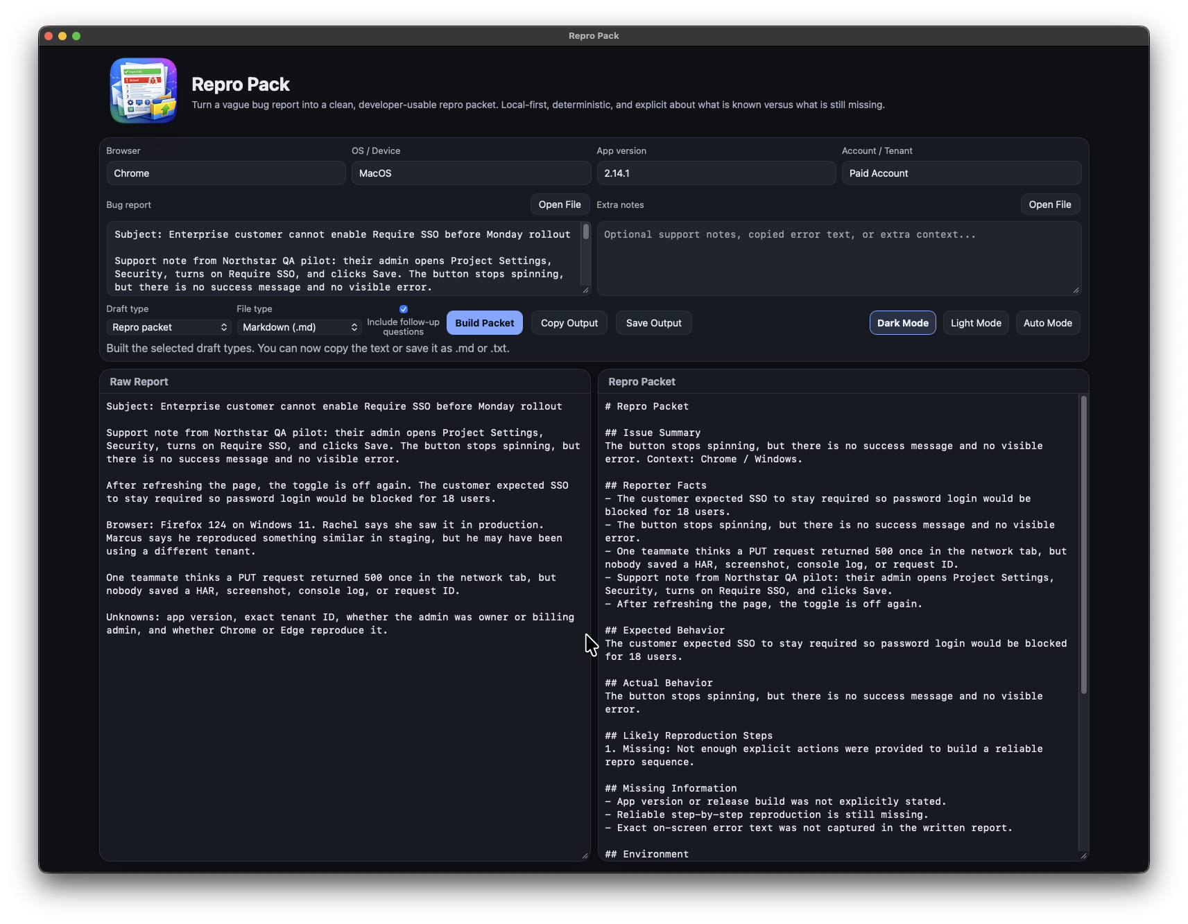Click the '## Reporter Facts' heading line
The height and width of the screenshot is (924, 1188).
pos(655,485)
